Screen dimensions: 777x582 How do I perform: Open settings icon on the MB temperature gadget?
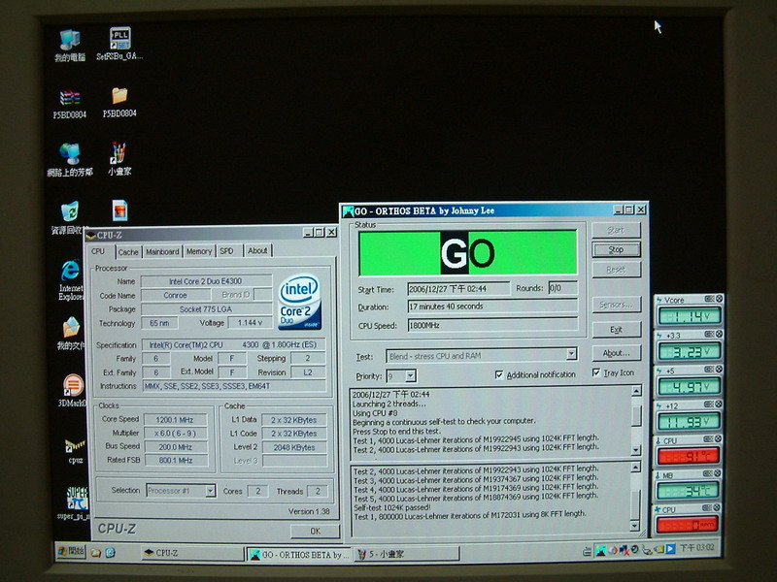[x=709, y=473]
